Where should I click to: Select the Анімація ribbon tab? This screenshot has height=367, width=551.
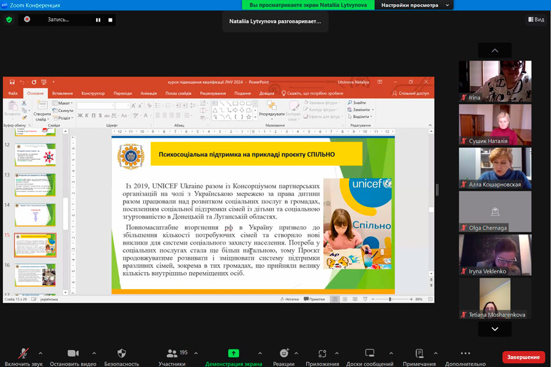(x=148, y=94)
